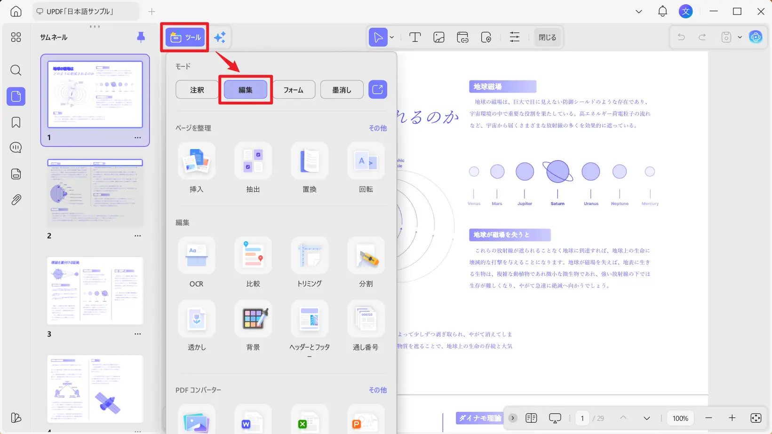
Task: Open the user account avatar
Action: [x=686, y=11]
